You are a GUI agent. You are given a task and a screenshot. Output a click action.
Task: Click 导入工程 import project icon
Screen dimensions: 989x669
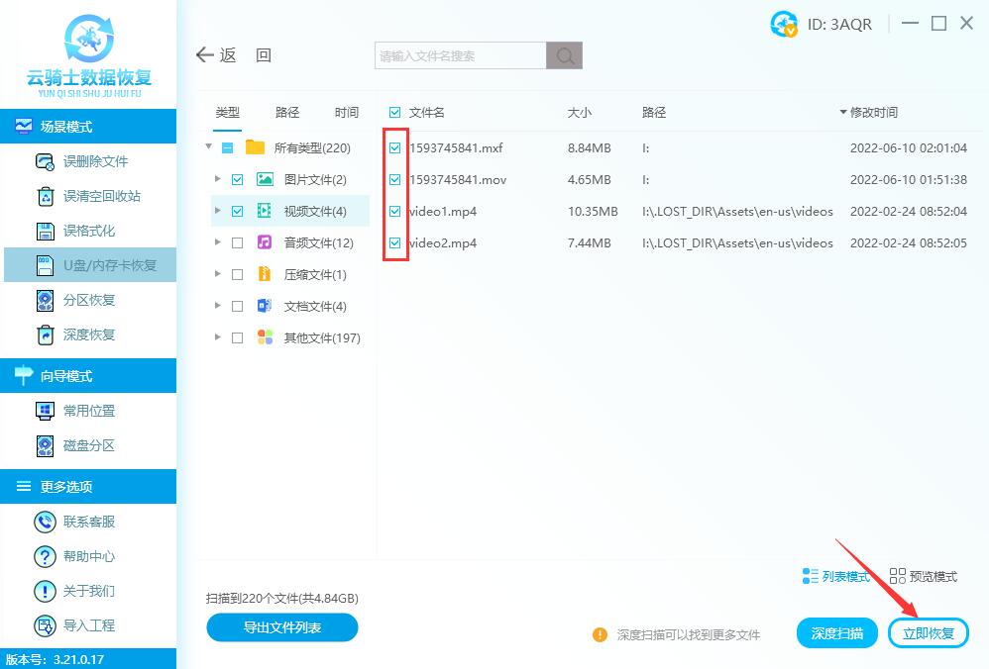(45, 625)
